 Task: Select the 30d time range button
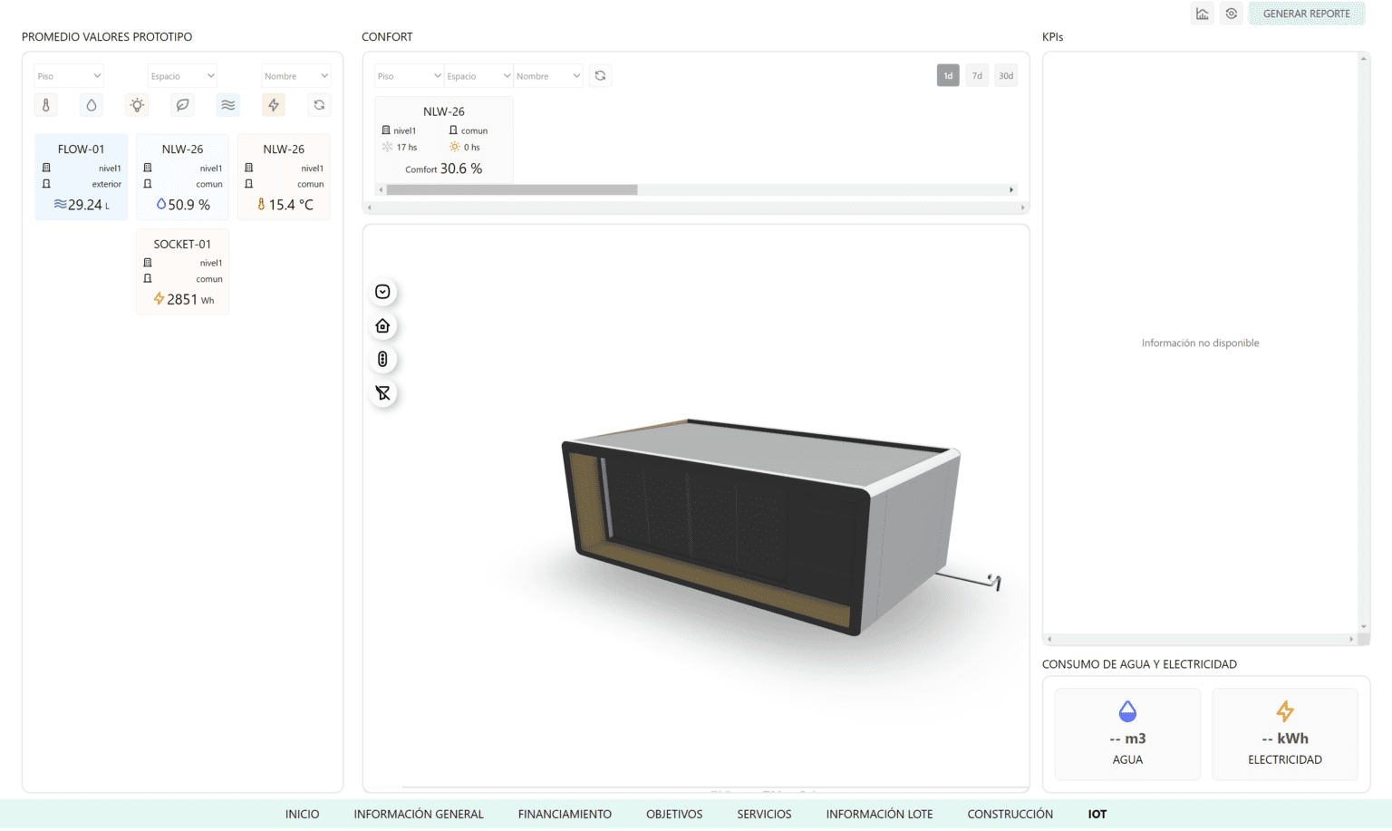[x=1006, y=76]
